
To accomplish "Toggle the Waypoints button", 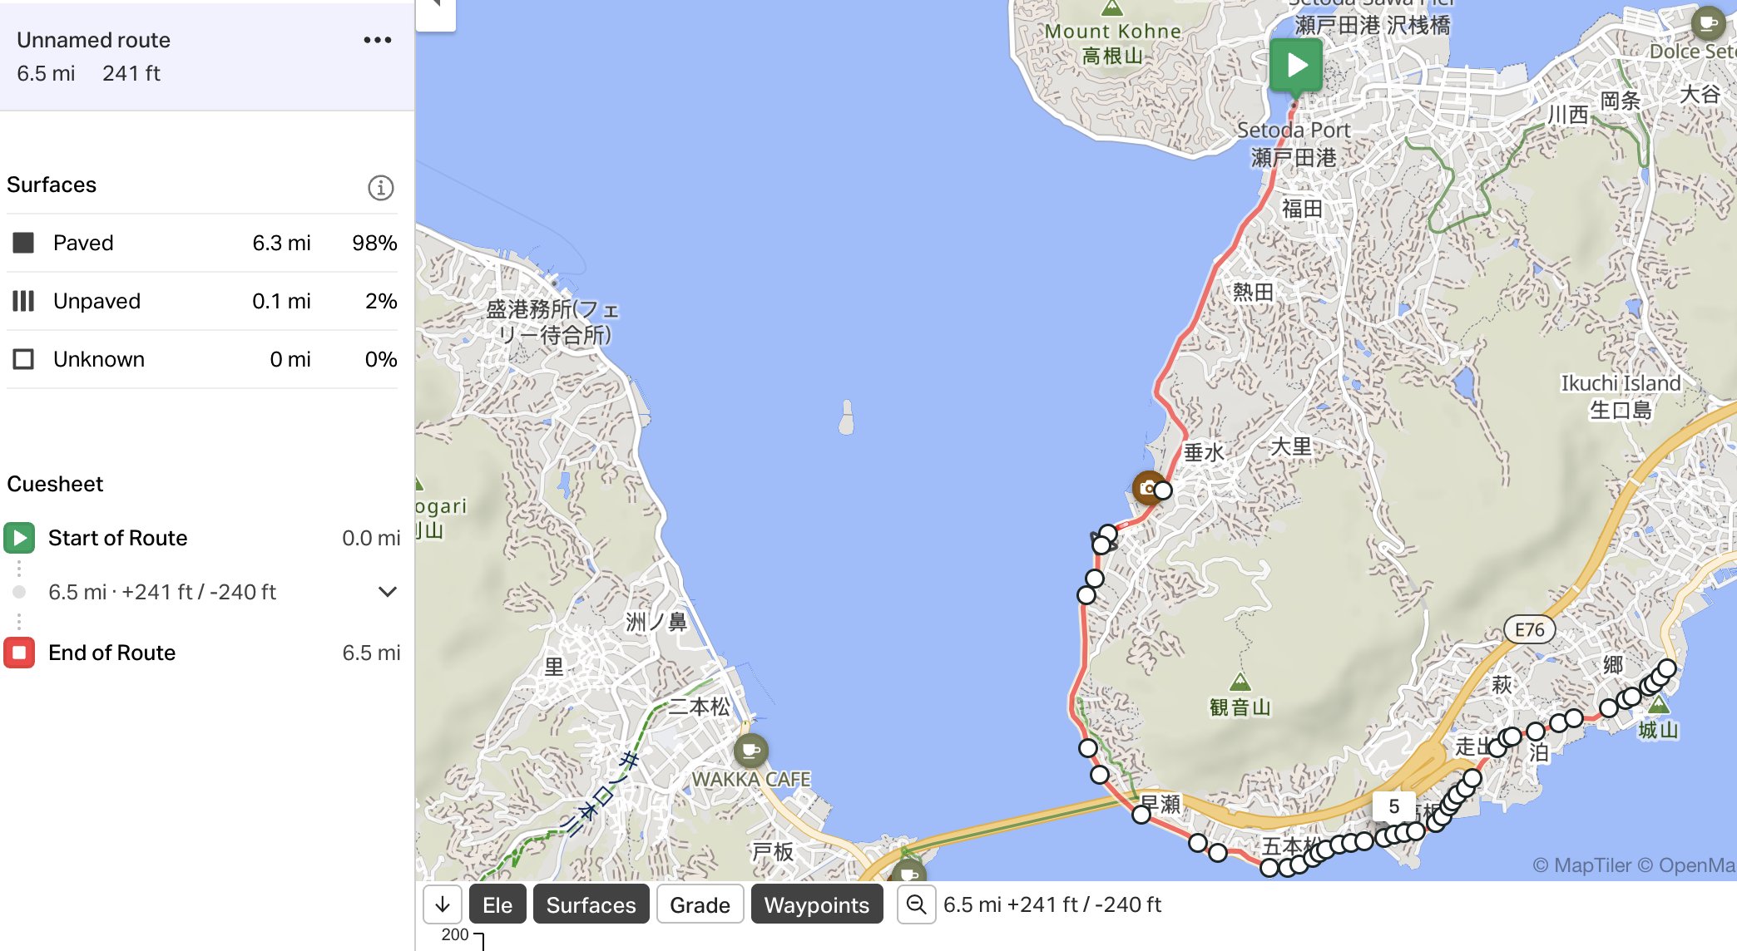I will pos(816,904).
